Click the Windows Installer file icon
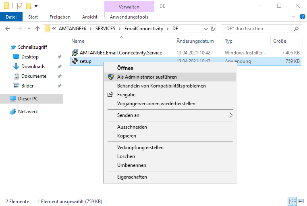The image size is (307, 206). coord(75,52)
